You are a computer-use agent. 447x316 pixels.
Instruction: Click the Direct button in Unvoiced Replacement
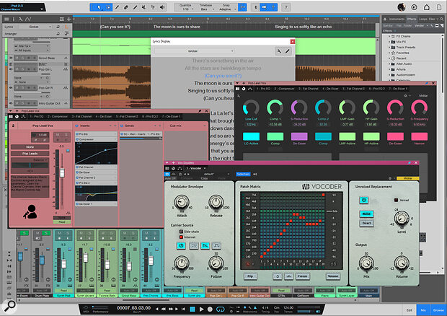tap(366, 223)
